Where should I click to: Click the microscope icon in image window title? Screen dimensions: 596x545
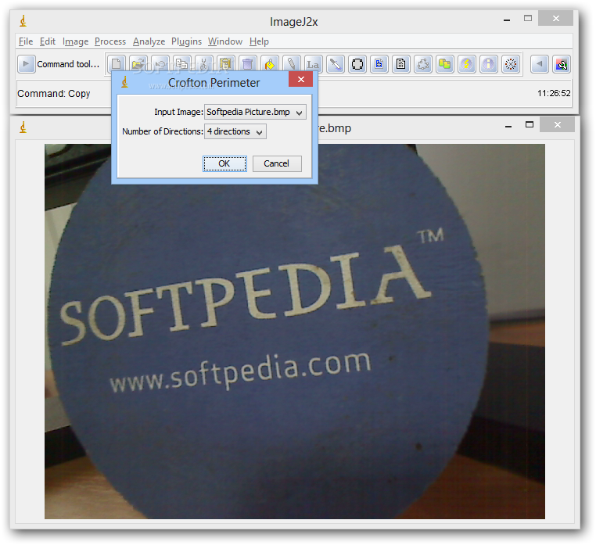click(23, 127)
